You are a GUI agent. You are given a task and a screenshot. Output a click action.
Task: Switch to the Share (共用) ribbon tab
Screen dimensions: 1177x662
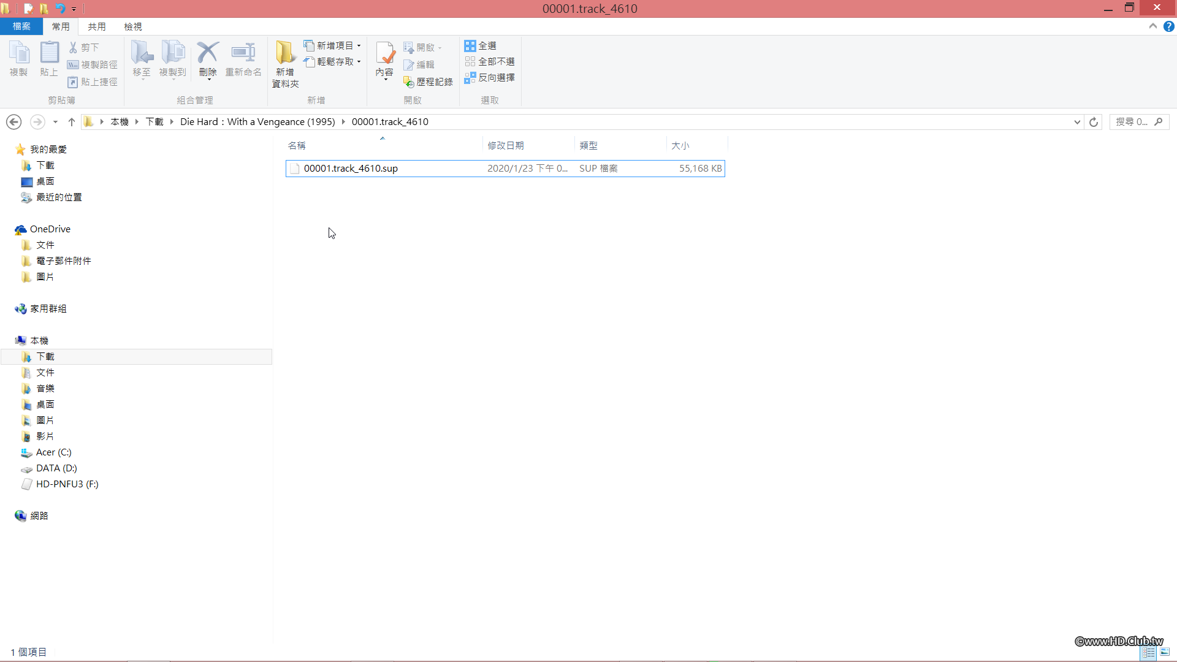pos(96,26)
